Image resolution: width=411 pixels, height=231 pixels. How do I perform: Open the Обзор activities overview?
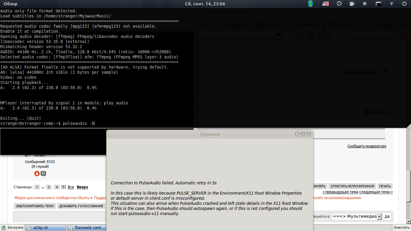click(x=11, y=4)
